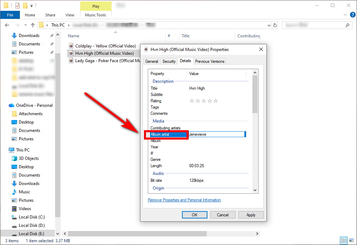Image resolution: width=357 pixels, height=245 pixels.
Task: Click the search magnifier icon
Action: [x=347, y=25]
